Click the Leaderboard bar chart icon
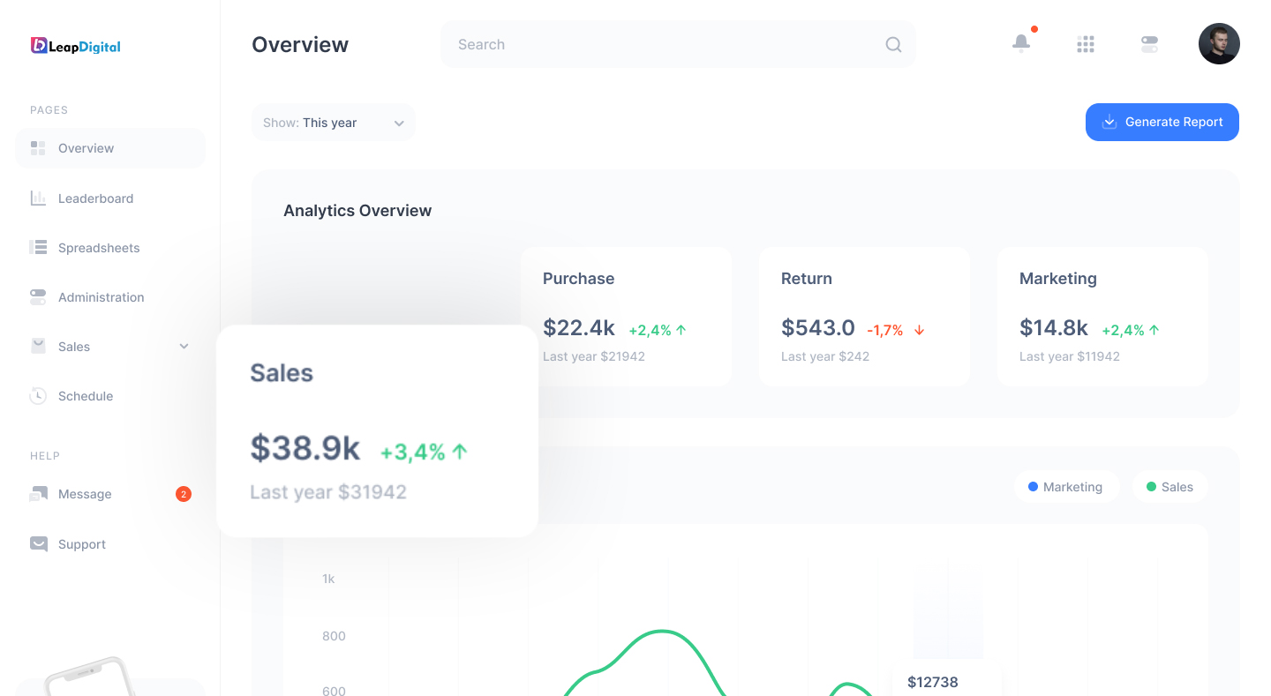The width and height of the screenshot is (1271, 696). 38,198
